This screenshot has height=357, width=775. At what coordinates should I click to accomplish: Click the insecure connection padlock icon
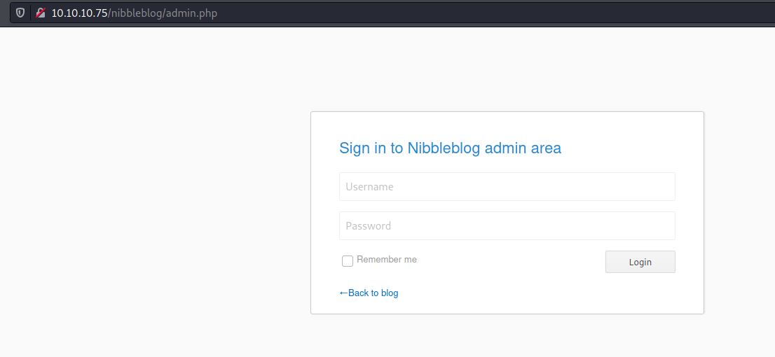41,13
